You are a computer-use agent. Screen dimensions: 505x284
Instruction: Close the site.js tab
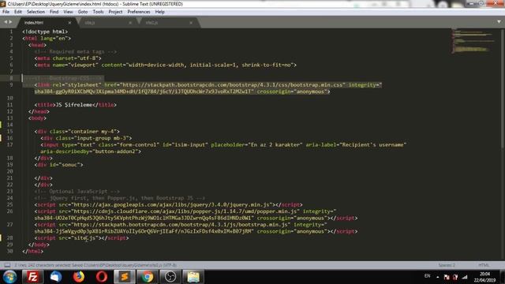[130, 23]
